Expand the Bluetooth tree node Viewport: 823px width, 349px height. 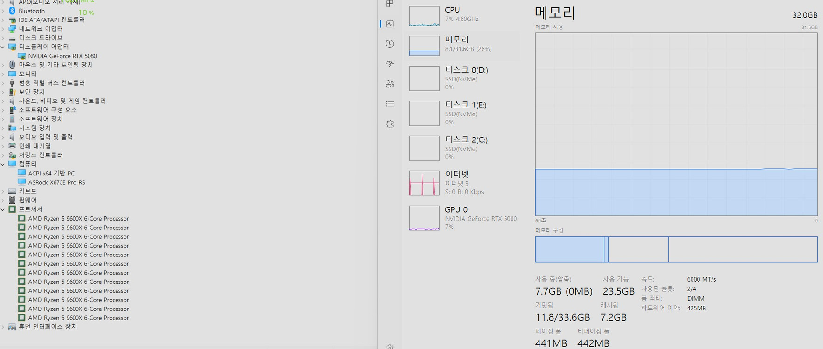click(3, 11)
